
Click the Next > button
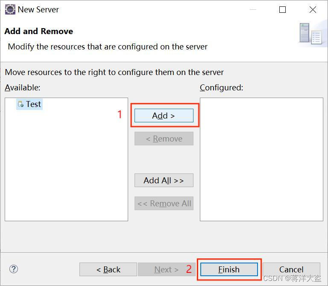pos(166,269)
